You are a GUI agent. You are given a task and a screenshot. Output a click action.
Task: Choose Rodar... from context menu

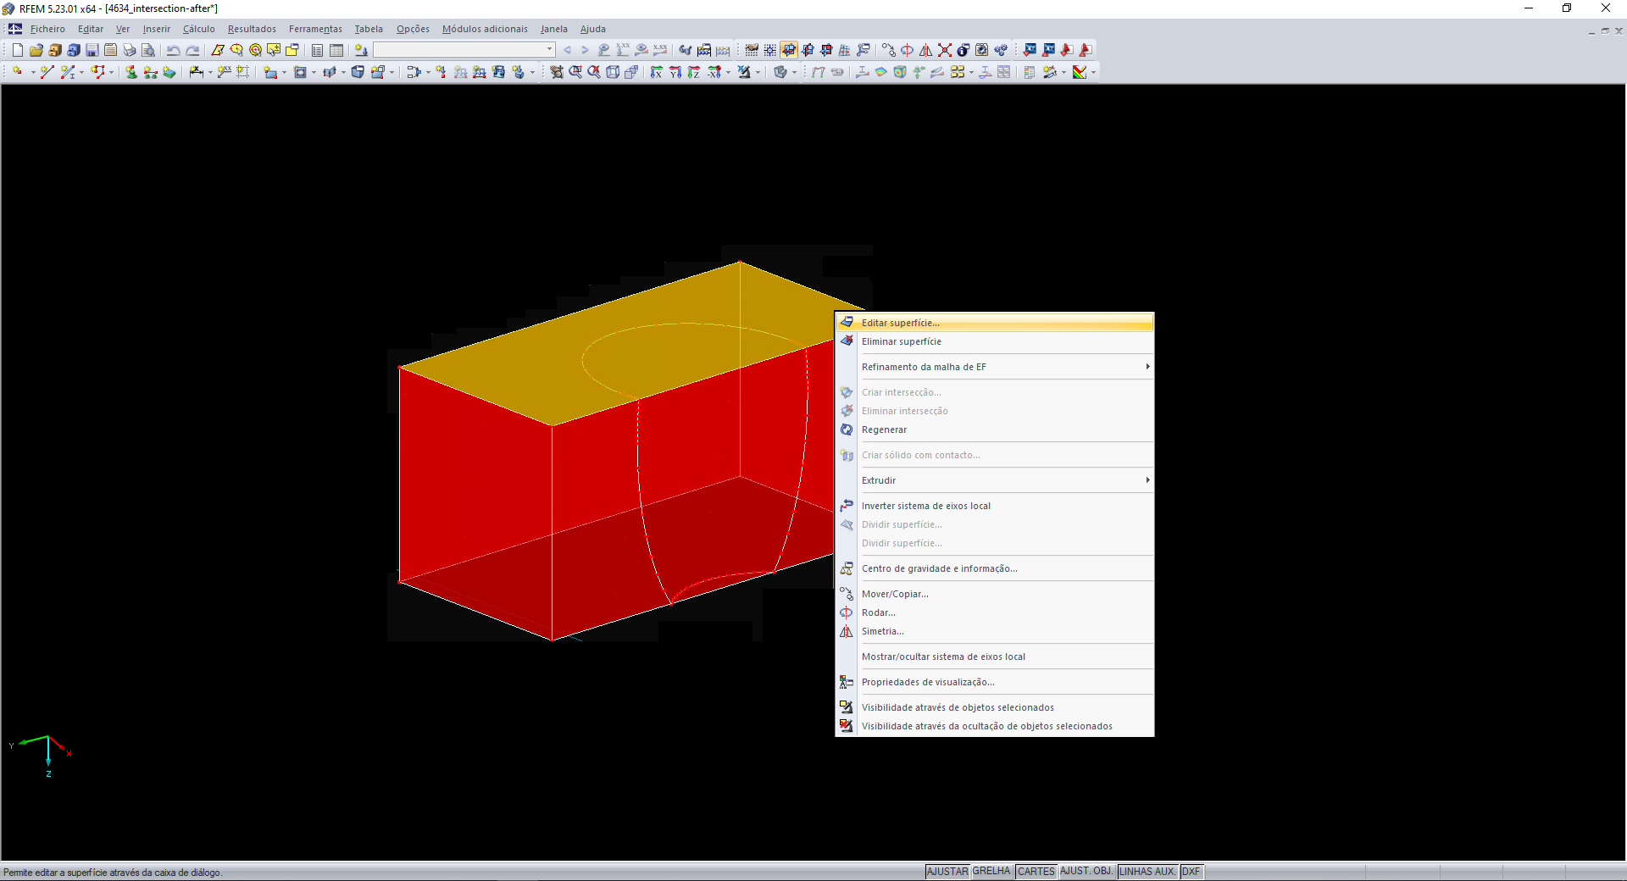tap(995, 612)
